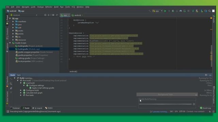
Task: Click the Apply Changes refresh icon in toolbar
Action: point(173,11)
